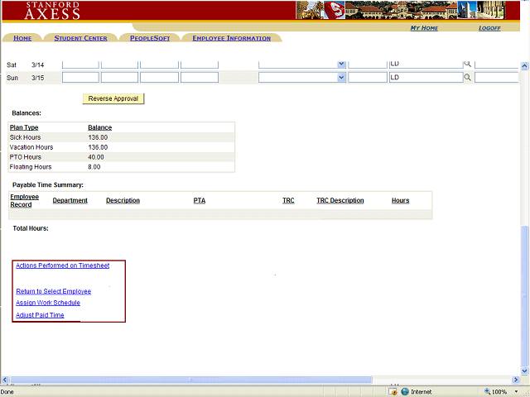Image resolution: width=530 pixels, height=397 pixels.
Task: Click the lookup magnifier icon in Sat row
Action: (x=468, y=65)
